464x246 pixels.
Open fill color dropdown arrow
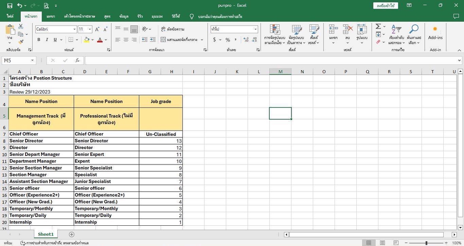92,40
